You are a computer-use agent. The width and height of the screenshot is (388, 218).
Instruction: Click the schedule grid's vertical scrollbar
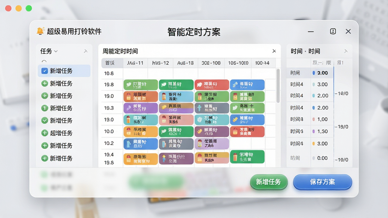[278, 86]
